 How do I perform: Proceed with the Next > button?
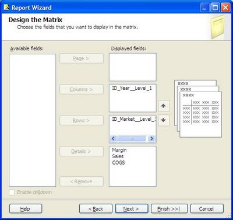[x=132, y=209]
